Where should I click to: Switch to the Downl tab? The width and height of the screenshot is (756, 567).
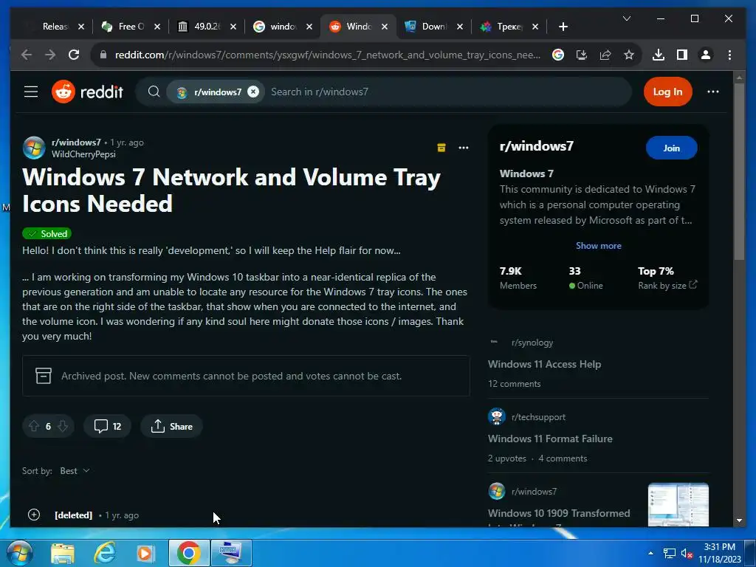tap(434, 27)
